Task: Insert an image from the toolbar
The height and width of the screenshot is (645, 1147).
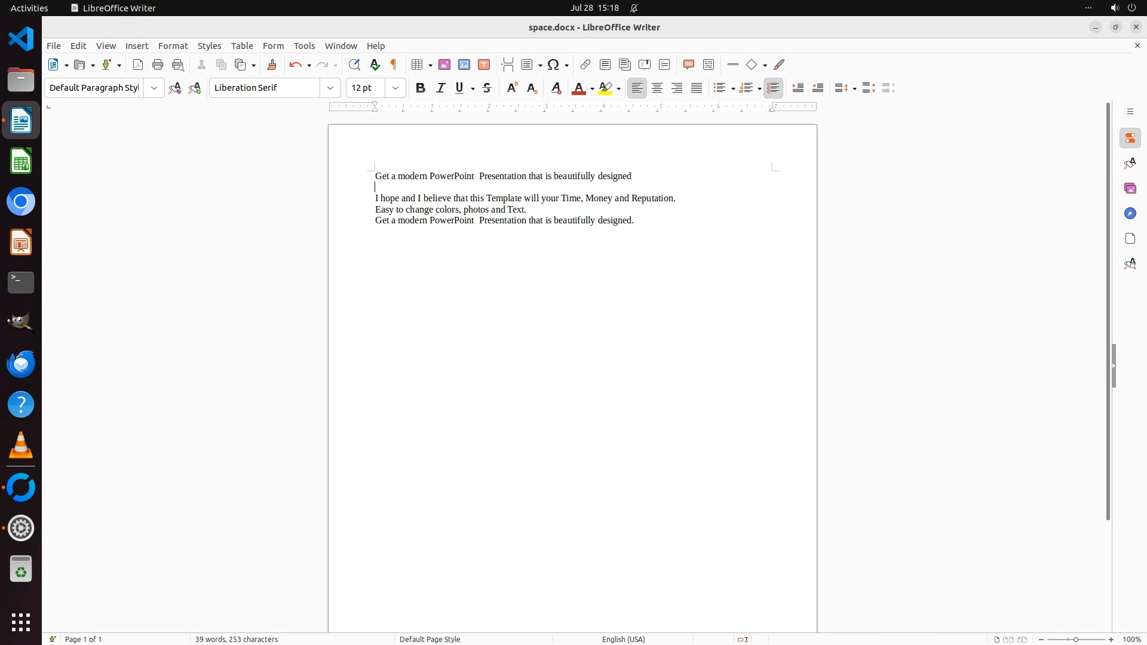Action: [x=444, y=64]
